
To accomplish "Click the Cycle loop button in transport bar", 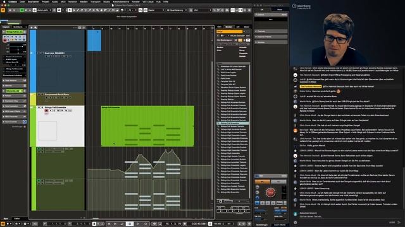I will (x=122, y=224).
